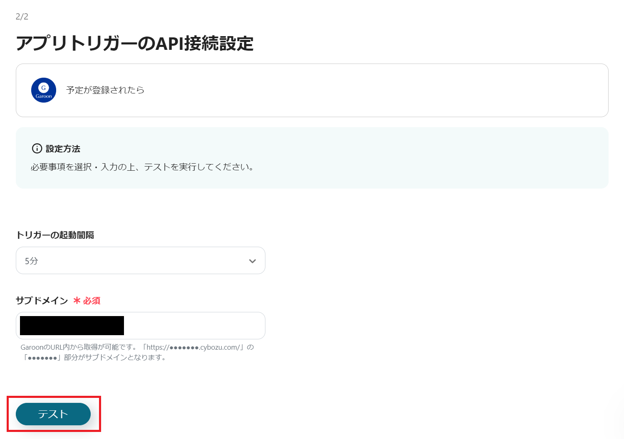The width and height of the screenshot is (624, 439).
Task: Expand the interval selector showing 5分
Action: [140, 260]
